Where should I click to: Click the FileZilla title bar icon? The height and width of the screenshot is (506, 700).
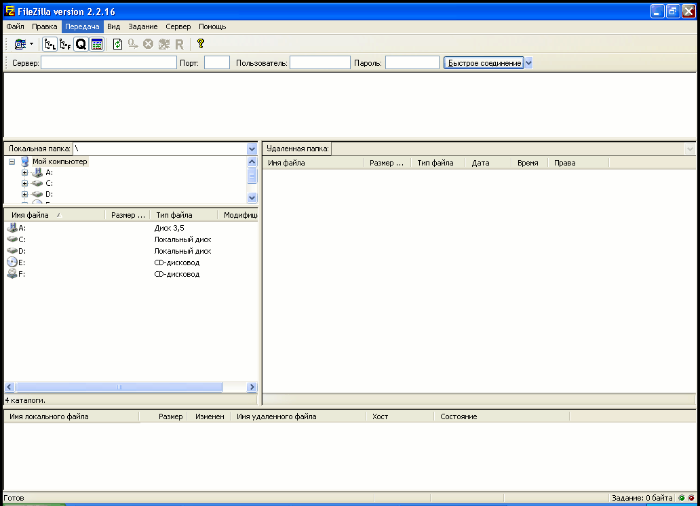(x=9, y=11)
